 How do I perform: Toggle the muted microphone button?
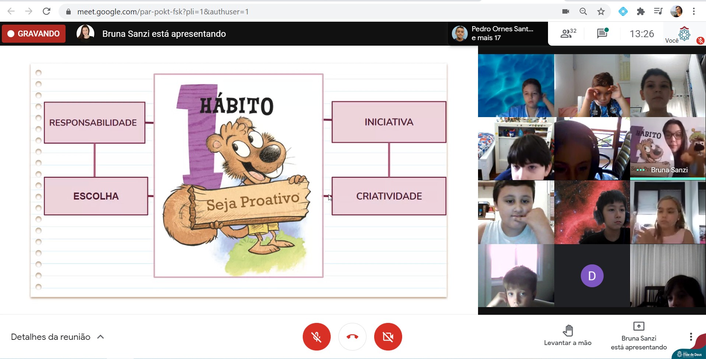point(316,337)
